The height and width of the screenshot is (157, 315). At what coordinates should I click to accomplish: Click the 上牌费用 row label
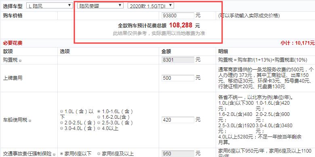(13, 78)
